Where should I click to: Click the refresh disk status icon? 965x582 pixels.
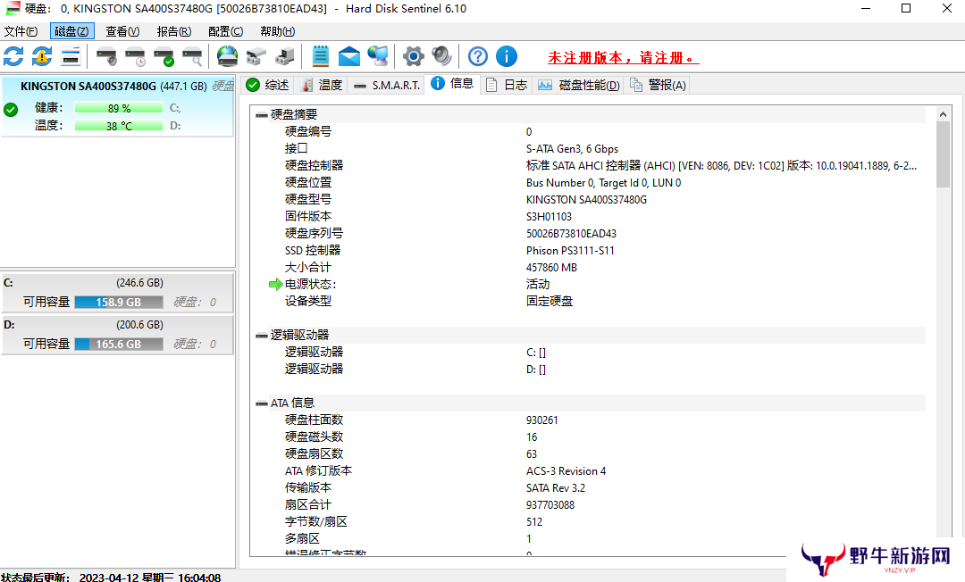(13, 56)
